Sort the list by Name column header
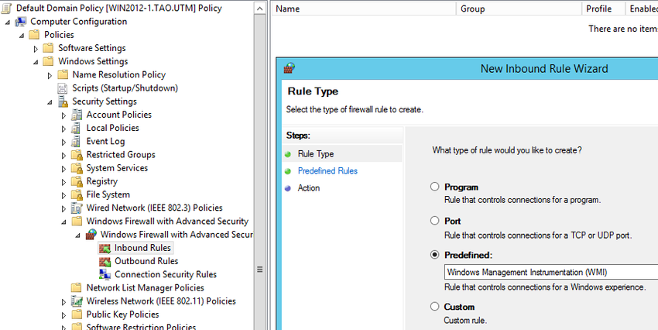The width and height of the screenshot is (658, 330). 364,9
